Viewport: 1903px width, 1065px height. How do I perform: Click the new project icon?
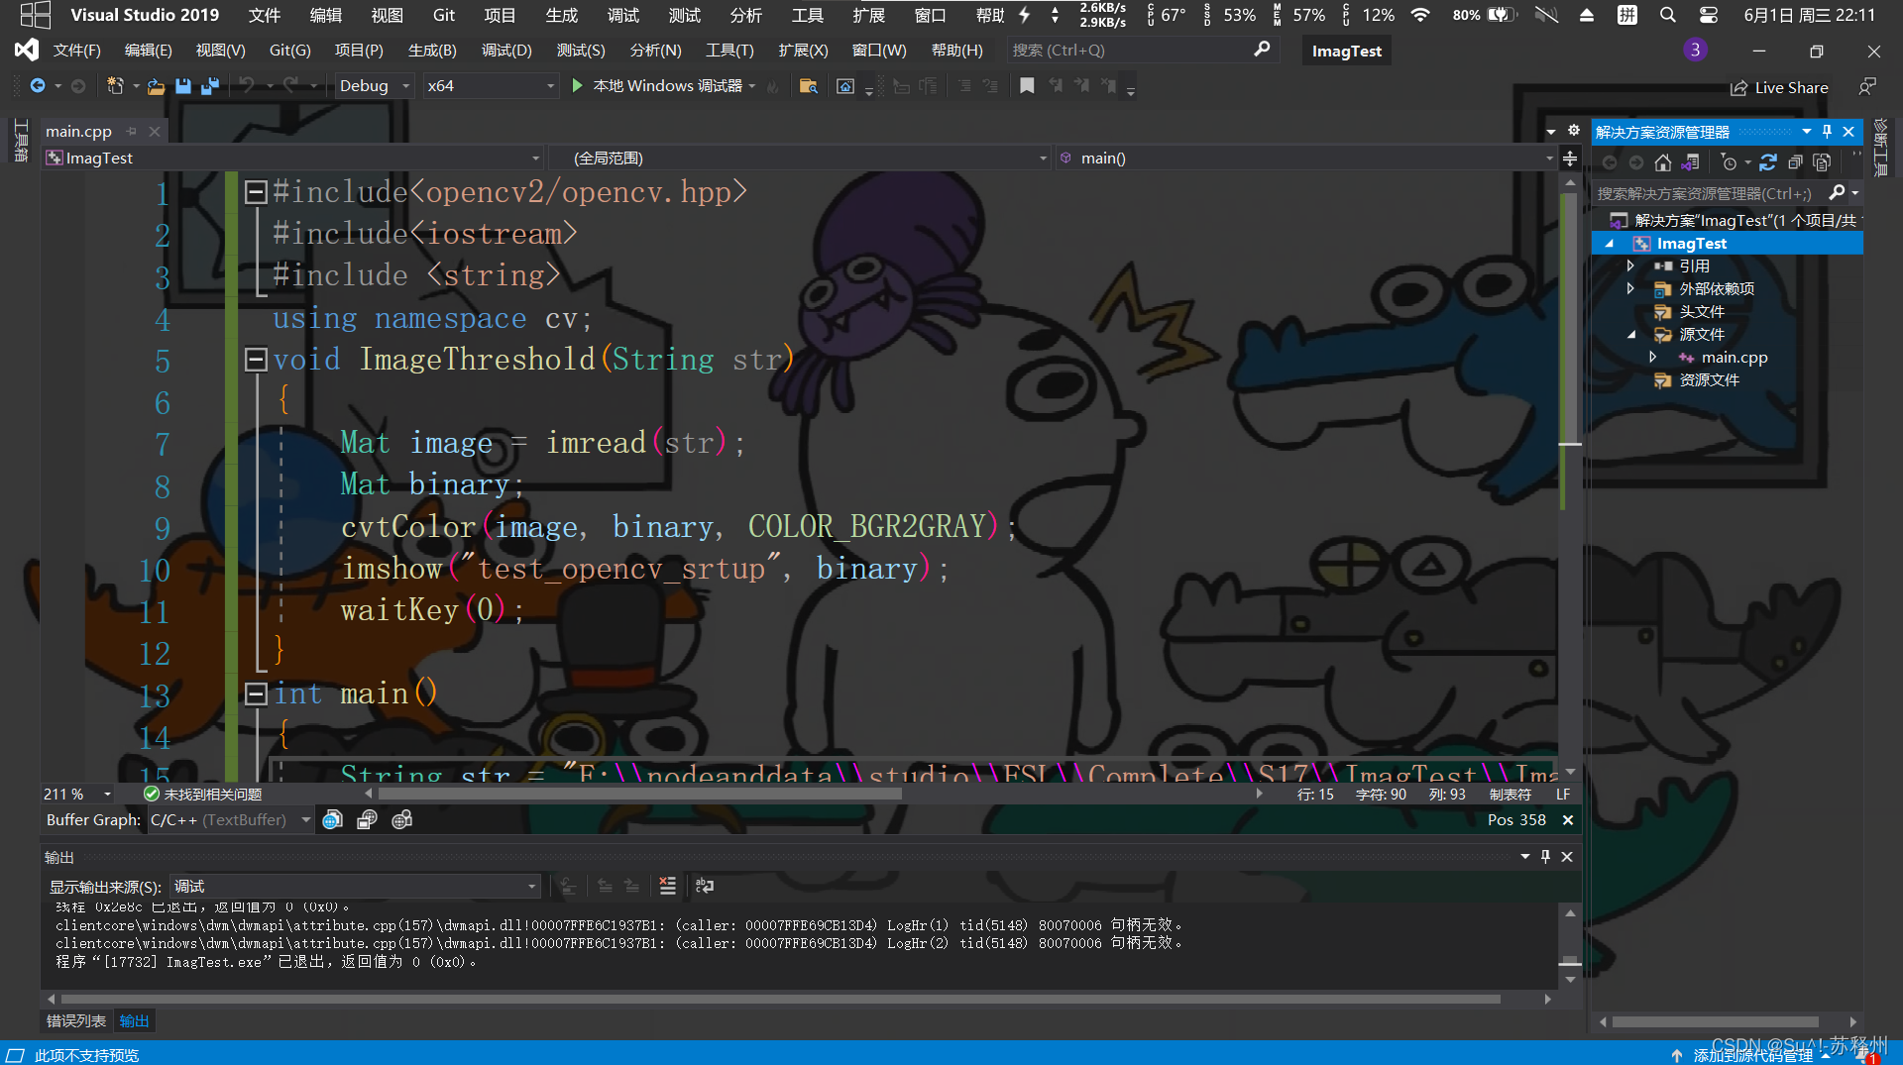115,86
